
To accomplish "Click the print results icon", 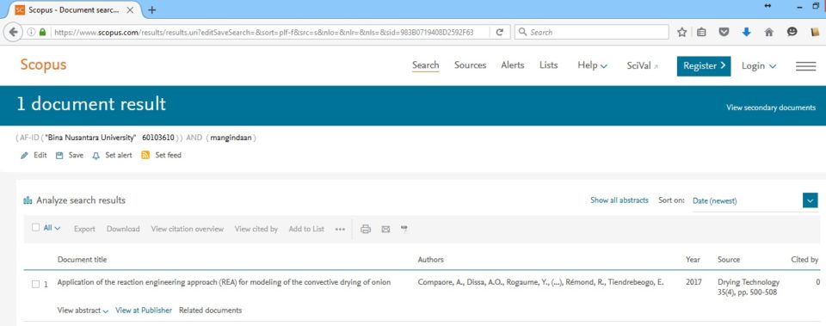I will coord(366,229).
